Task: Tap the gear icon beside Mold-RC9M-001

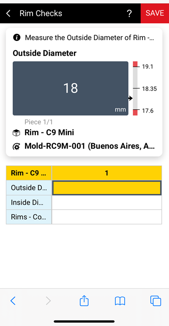Action: click(16, 147)
